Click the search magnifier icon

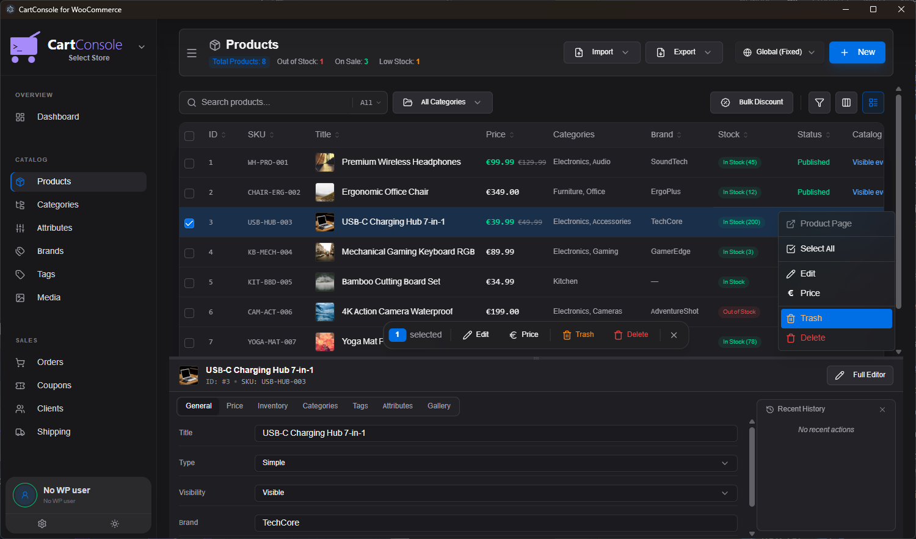point(192,103)
